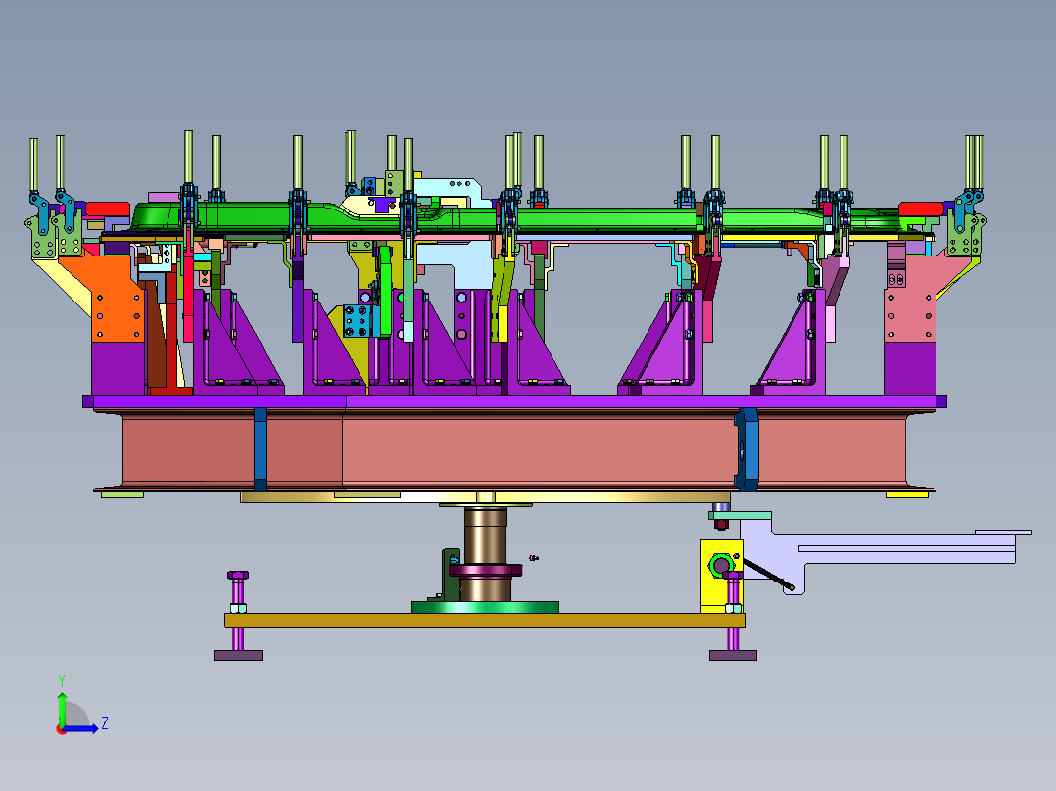Screen dimensions: 1056x791
Task: Pick the hex bolt head on left leveling screw
Action: point(238,576)
